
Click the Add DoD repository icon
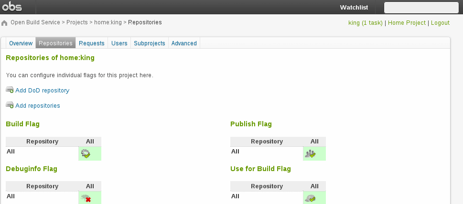click(x=10, y=90)
